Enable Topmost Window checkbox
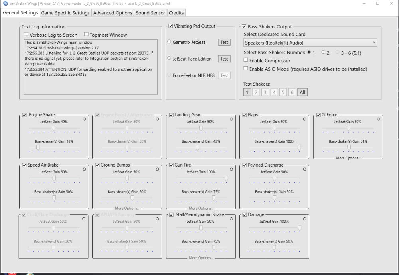 pyautogui.click(x=86, y=34)
